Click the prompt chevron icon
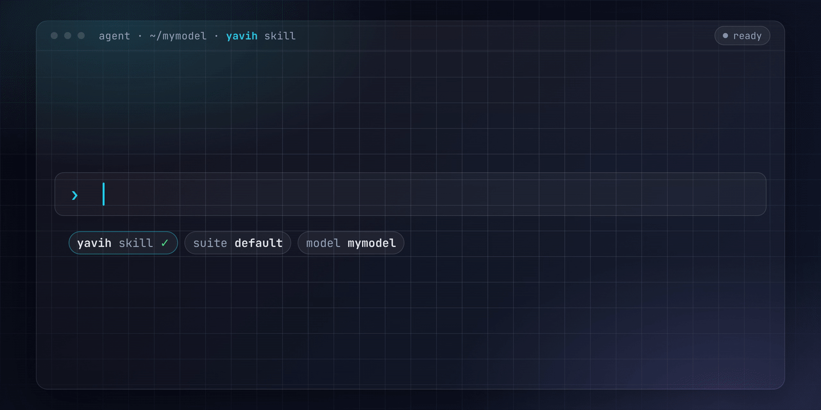 [75, 195]
